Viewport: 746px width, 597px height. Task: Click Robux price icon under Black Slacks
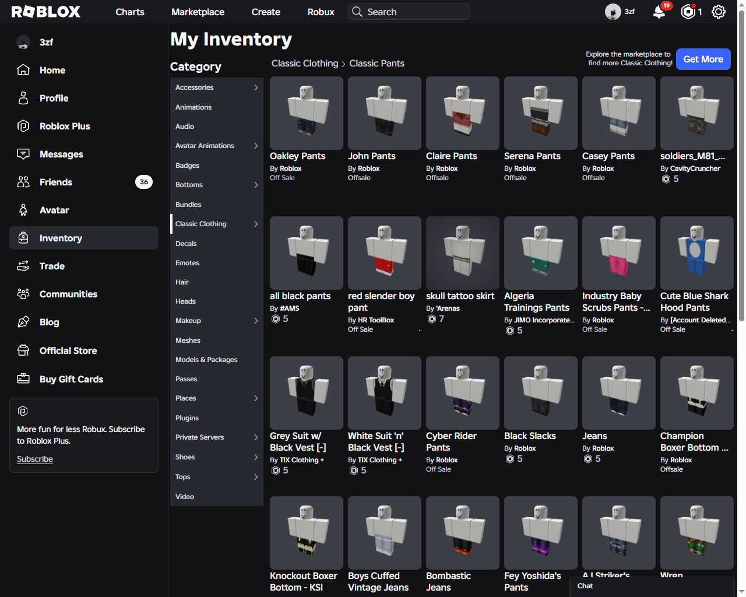click(x=510, y=459)
